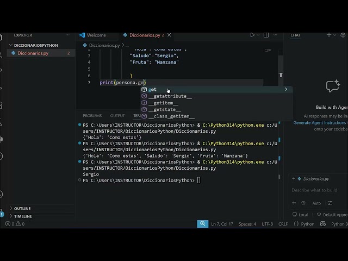
Task: Add context with plus beside Diccionarios.py chip
Action: pyautogui.click(x=294, y=179)
